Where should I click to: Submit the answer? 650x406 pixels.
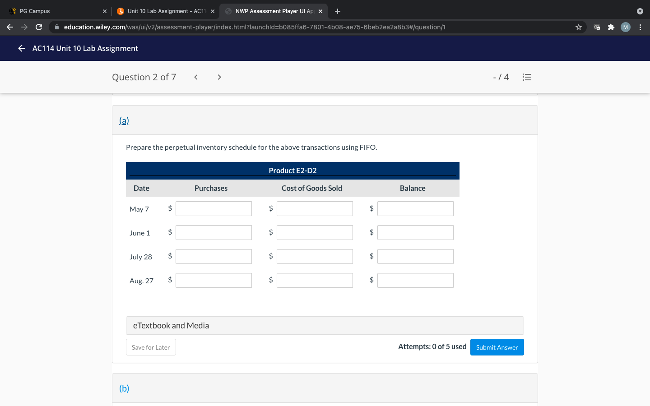tap(497, 347)
